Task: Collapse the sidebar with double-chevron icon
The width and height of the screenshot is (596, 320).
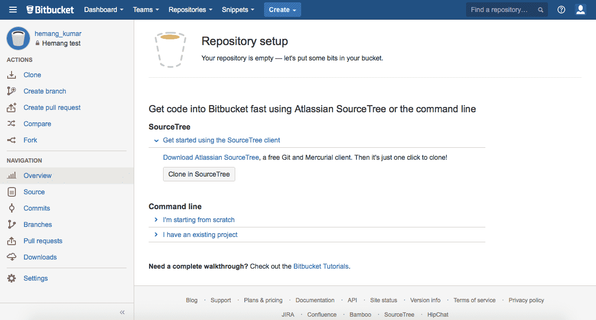Action: 122,312
